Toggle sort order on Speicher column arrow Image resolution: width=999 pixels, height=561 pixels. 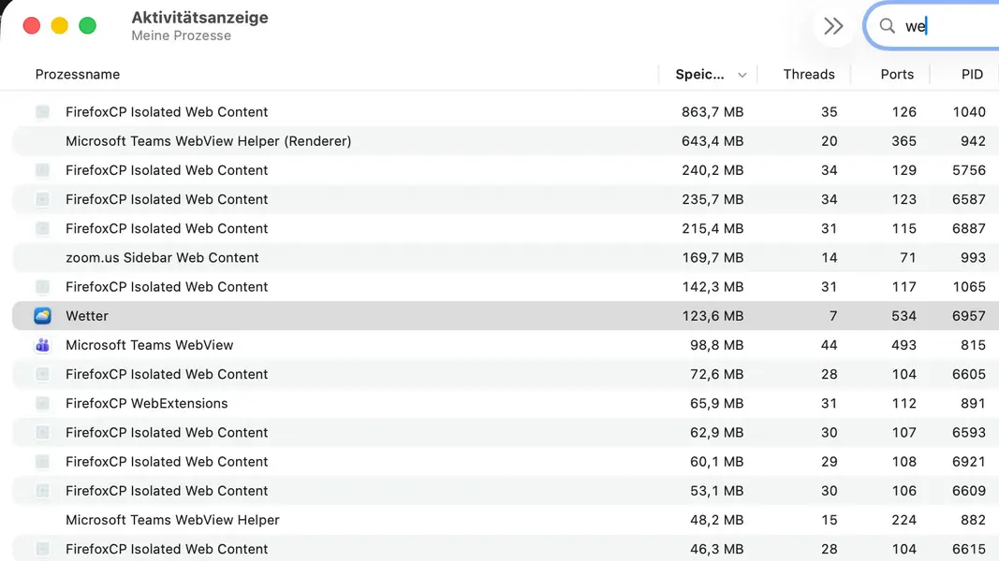click(x=742, y=75)
